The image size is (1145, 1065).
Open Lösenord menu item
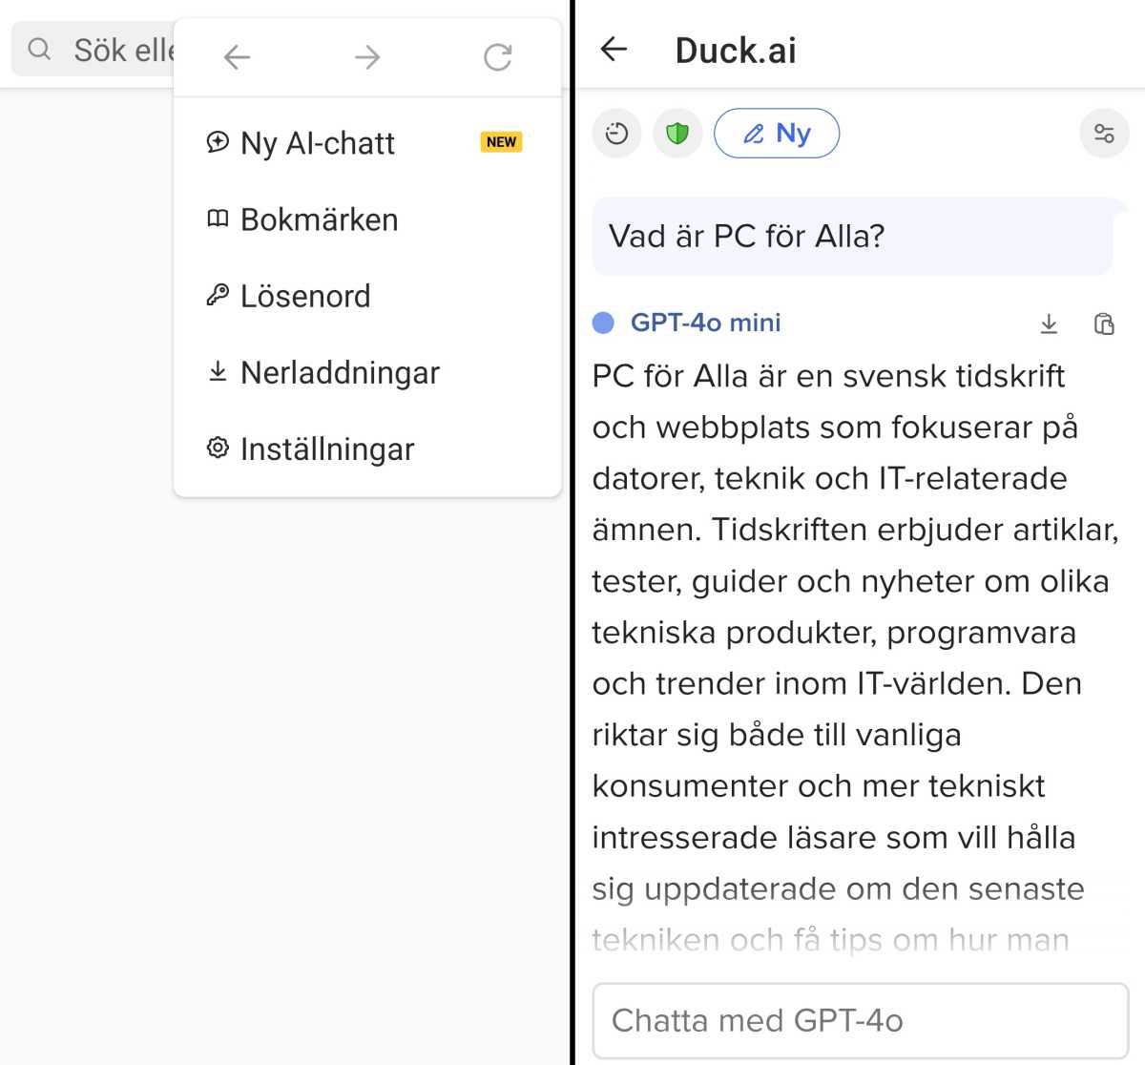(305, 296)
